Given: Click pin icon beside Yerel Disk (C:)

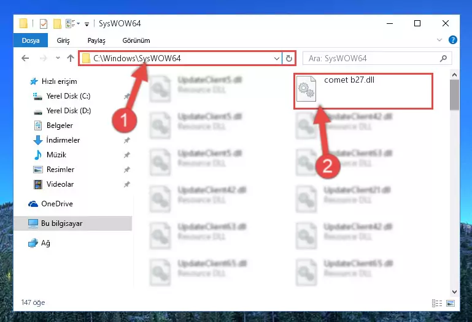Looking at the screenshot, I should pos(126,96).
